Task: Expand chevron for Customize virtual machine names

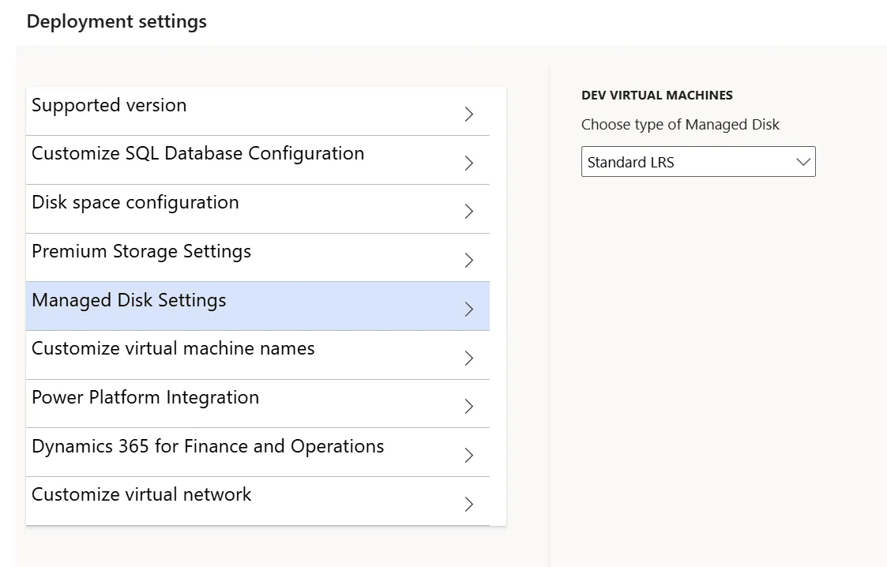Action: pos(469,358)
